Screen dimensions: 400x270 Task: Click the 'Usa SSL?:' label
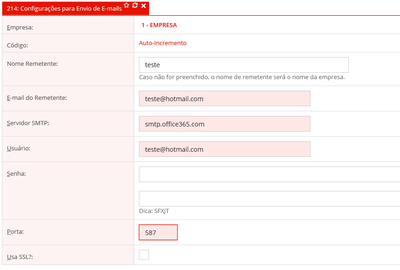pos(20,257)
